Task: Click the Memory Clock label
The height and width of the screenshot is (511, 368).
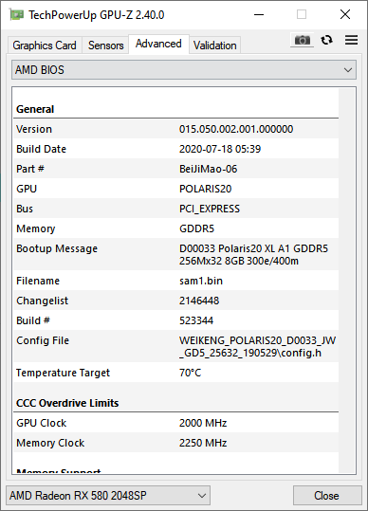Action: [50, 443]
